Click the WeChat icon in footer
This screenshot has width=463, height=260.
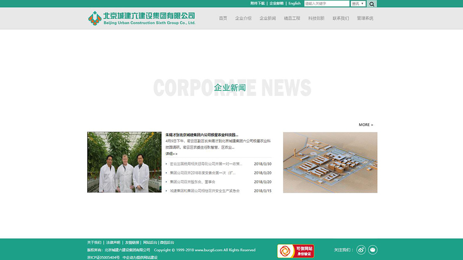[x=373, y=249]
